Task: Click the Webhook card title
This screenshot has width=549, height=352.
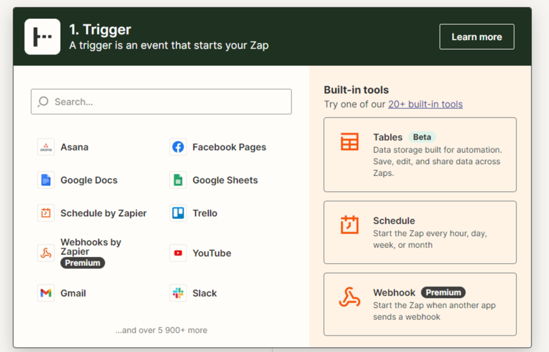Action: tap(394, 292)
